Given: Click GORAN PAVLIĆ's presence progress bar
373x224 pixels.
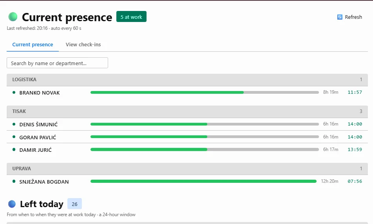Looking at the screenshot, I should (205, 137).
